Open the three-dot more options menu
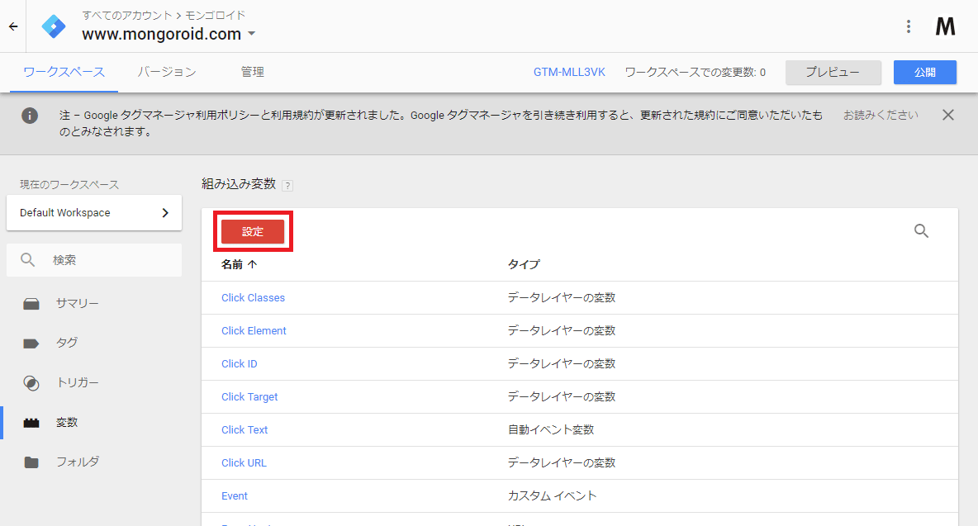 908,26
